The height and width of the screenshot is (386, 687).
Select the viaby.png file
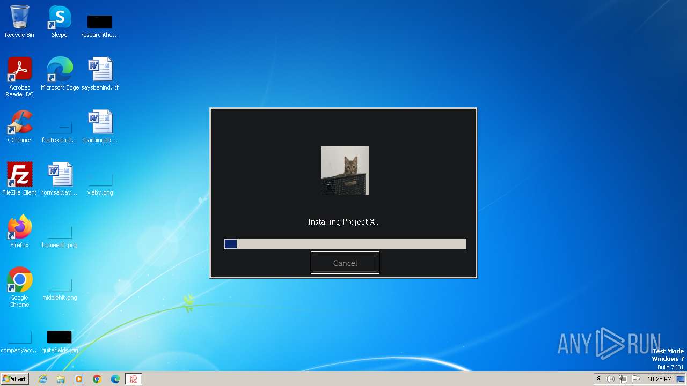click(x=100, y=184)
